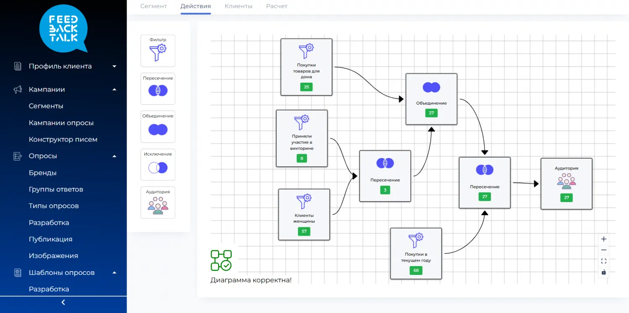The image size is (629, 313).
Task: Collapse the Опросы menu section
Action: pos(114,156)
